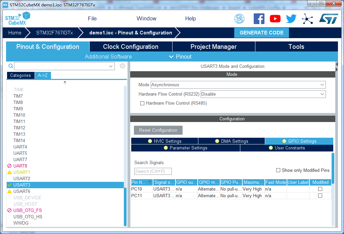Click the USART3 green checkmark icon
Screen dimensions: 344x234
click(x=9, y=185)
